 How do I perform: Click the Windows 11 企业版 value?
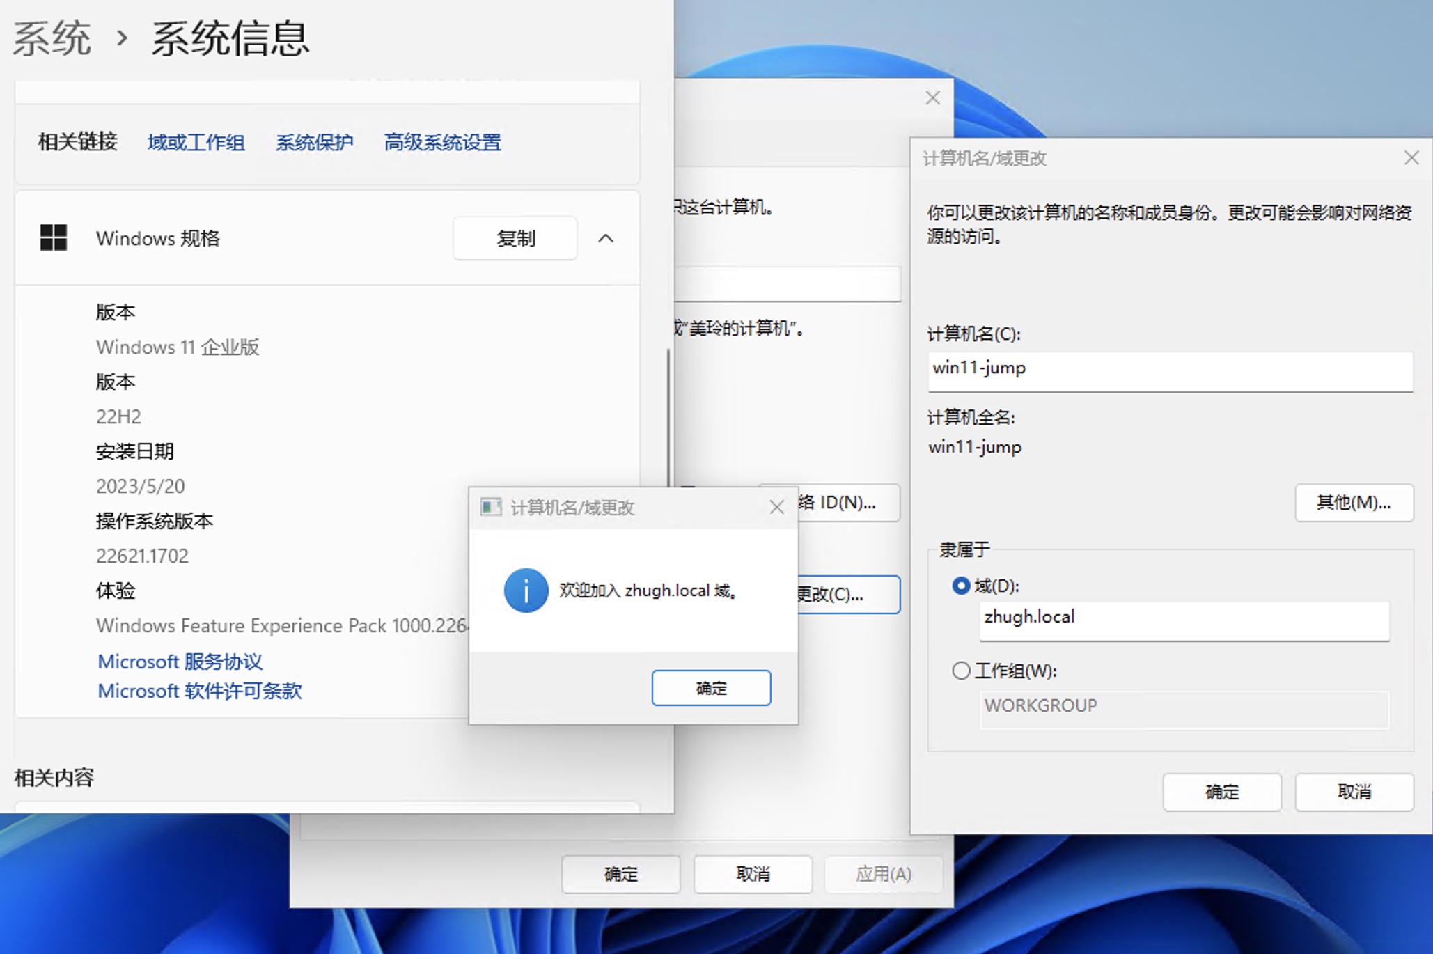[x=178, y=347]
